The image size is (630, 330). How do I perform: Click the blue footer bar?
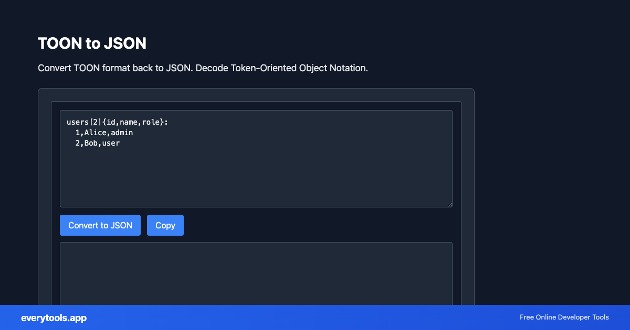pyautogui.click(x=315, y=317)
